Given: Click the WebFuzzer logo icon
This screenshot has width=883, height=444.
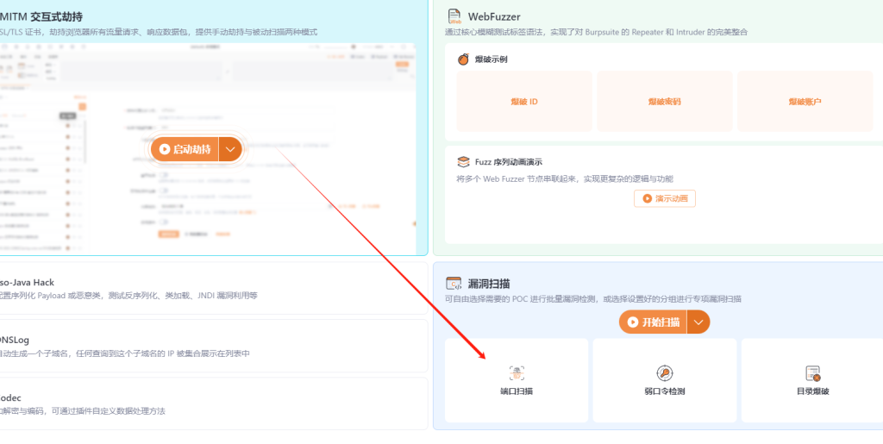Looking at the screenshot, I should [454, 16].
